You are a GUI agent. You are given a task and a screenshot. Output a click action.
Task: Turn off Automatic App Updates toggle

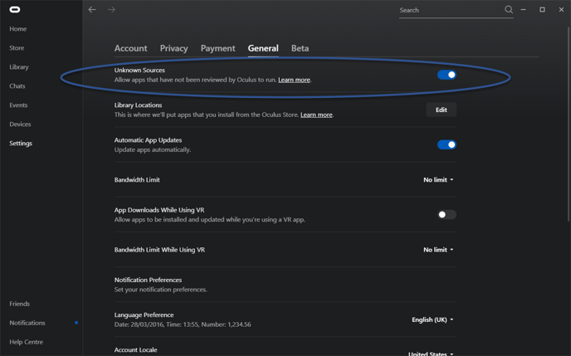pos(447,144)
